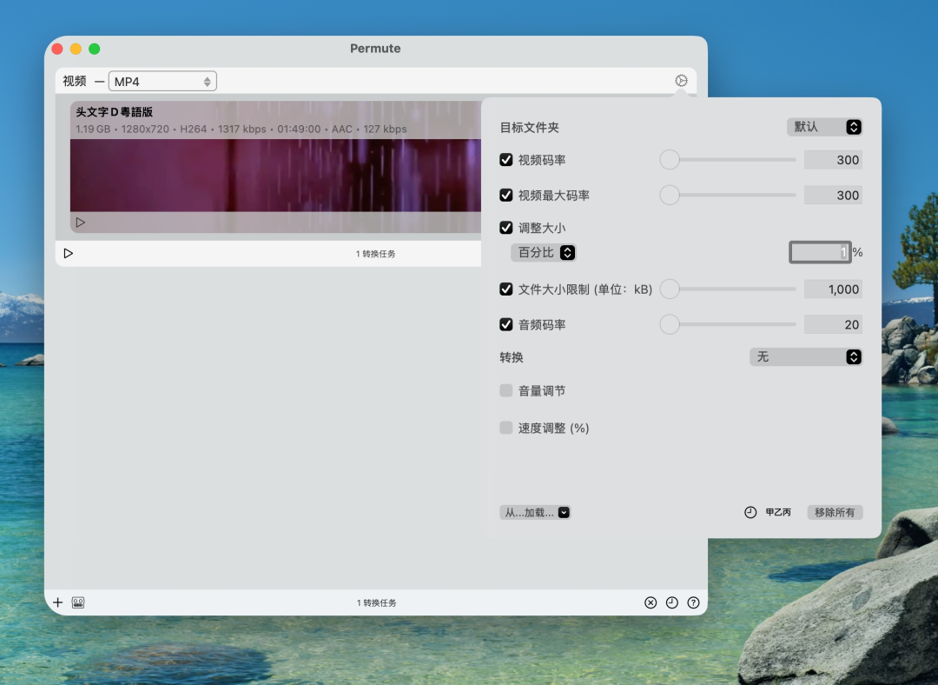Image resolution: width=938 pixels, height=685 pixels.
Task: Disable the 调整大小 checkbox
Action: (x=506, y=227)
